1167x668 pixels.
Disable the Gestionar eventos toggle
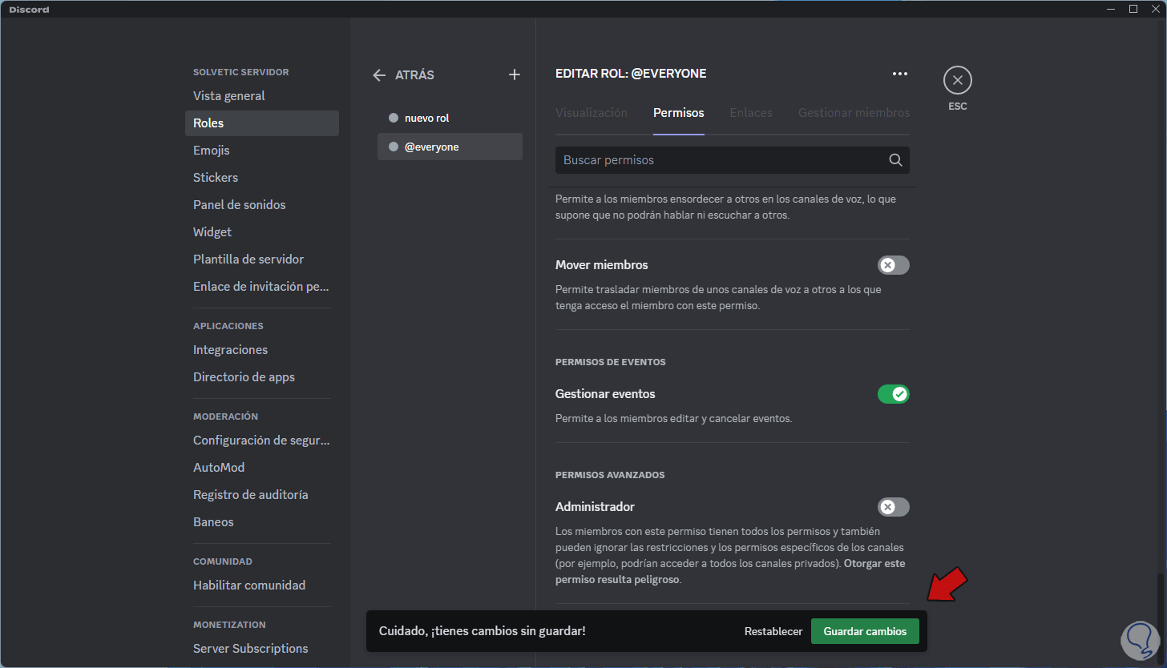point(893,394)
